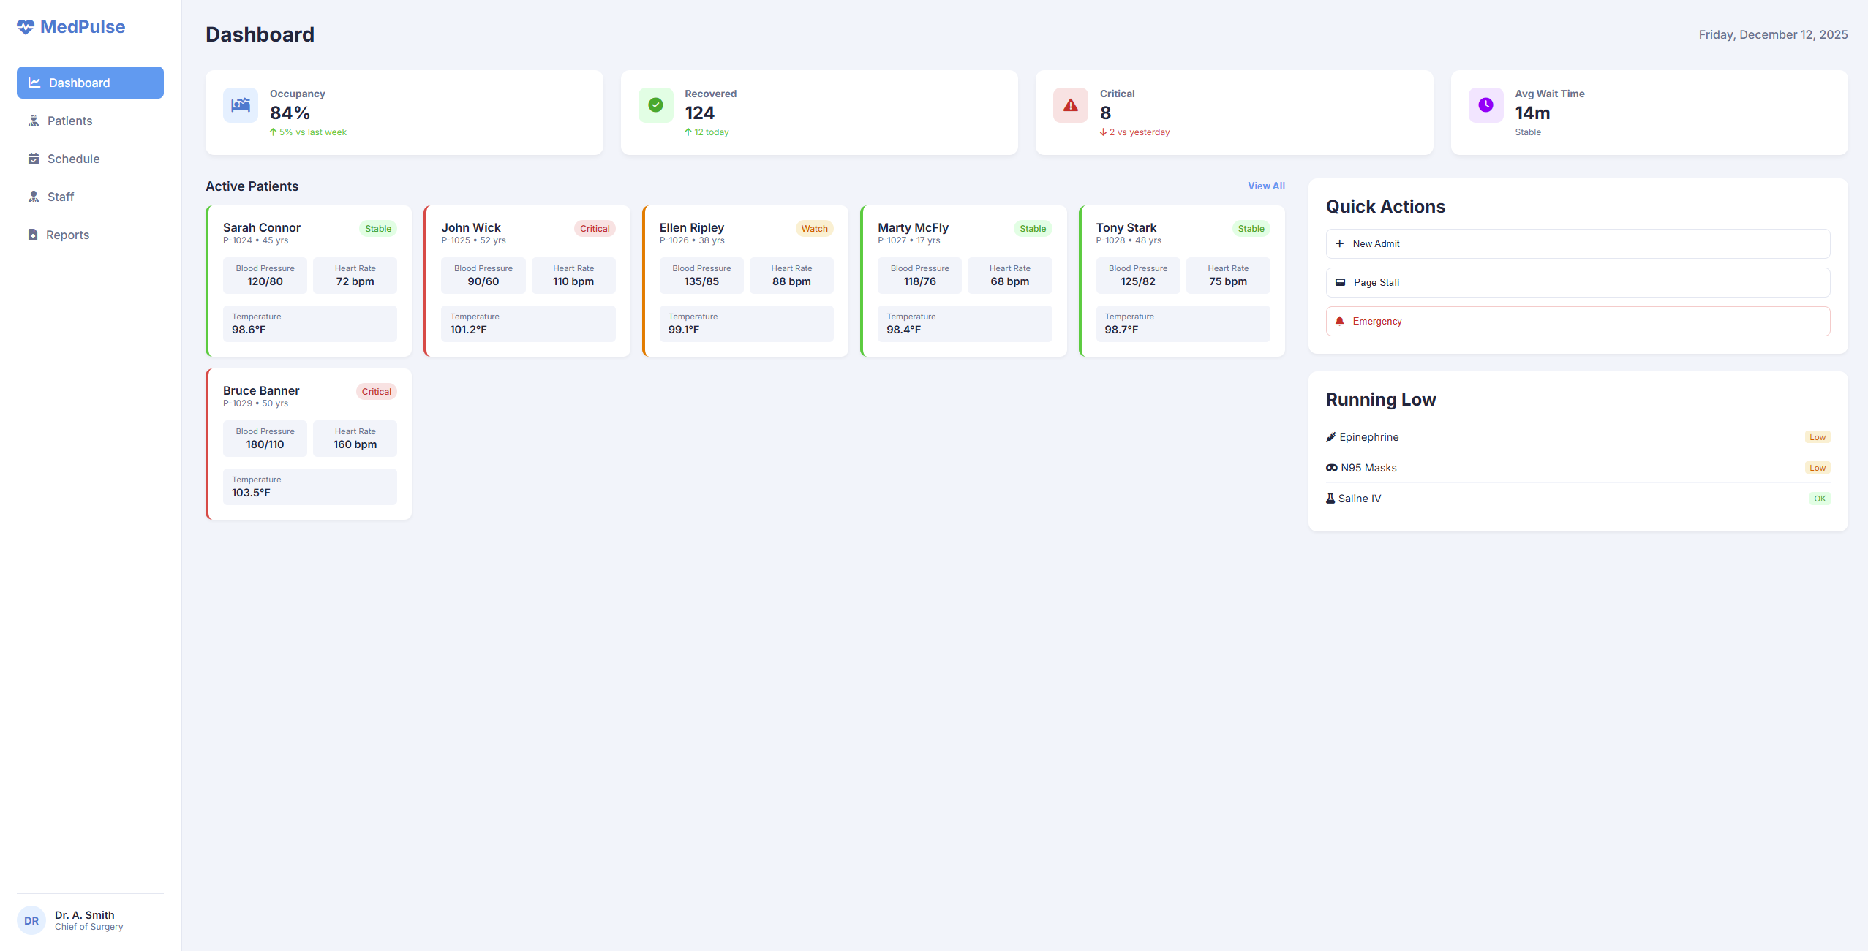
Task: Click John Wick's Critical status badge
Action: [x=595, y=229]
